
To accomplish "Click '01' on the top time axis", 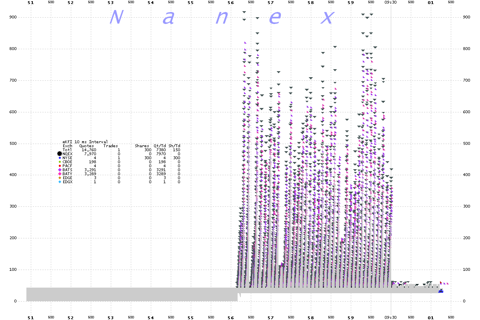I will click(x=431, y=2).
